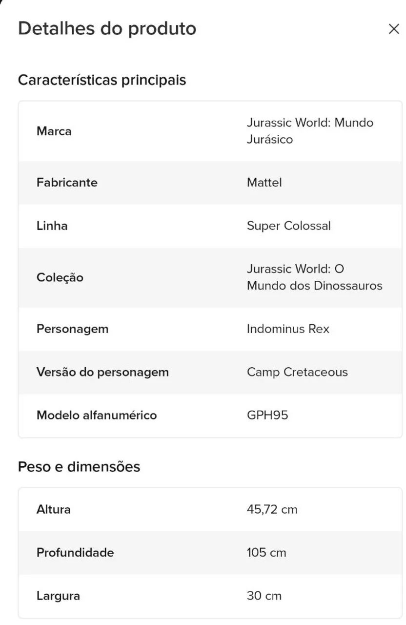
Task: Click the Jurassic World: Mundo Jurásico brand value
Action: click(x=310, y=131)
